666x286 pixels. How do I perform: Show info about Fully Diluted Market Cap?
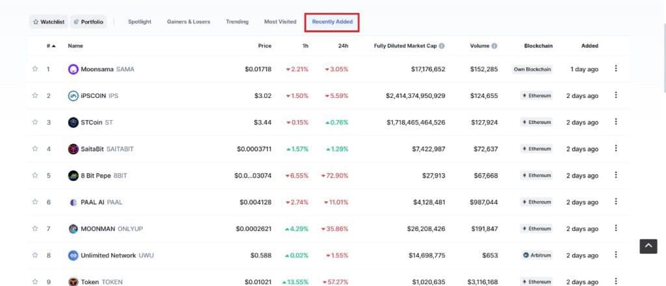[x=442, y=46]
